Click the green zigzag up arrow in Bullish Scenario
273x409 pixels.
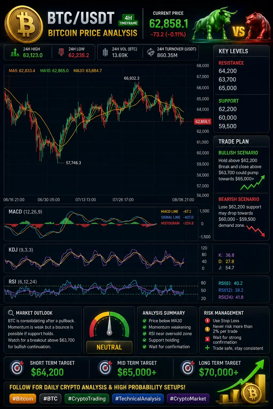point(252,183)
